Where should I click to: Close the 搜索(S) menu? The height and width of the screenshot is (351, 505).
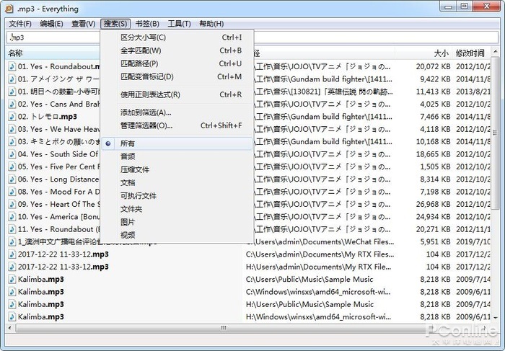[115, 24]
